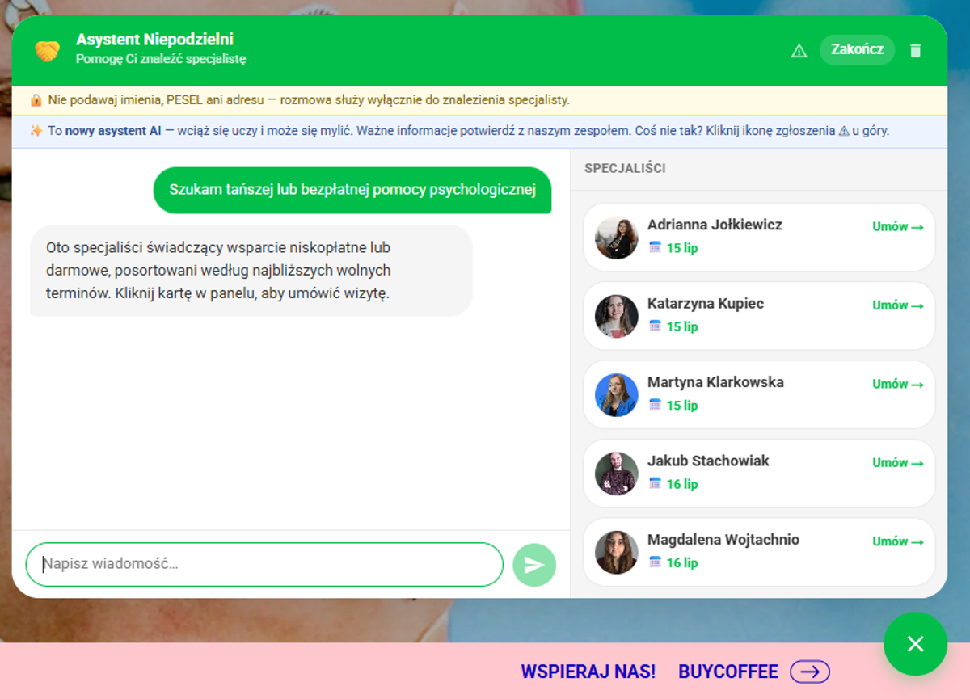Viewport: 970px width, 699px height.
Task: Click calendar icon on Magdalena Wojtachnio card
Action: 655,562
